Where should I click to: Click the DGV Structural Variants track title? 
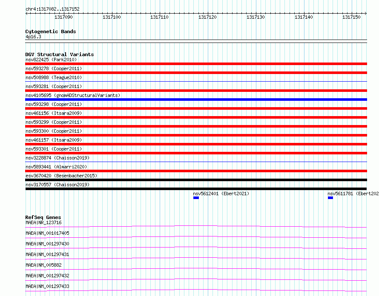(x=60, y=54)
